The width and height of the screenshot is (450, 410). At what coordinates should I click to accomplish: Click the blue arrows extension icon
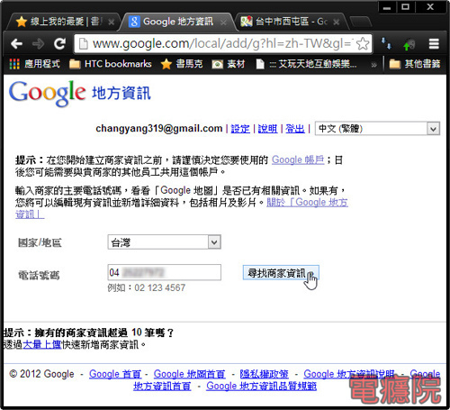(386, 43)
